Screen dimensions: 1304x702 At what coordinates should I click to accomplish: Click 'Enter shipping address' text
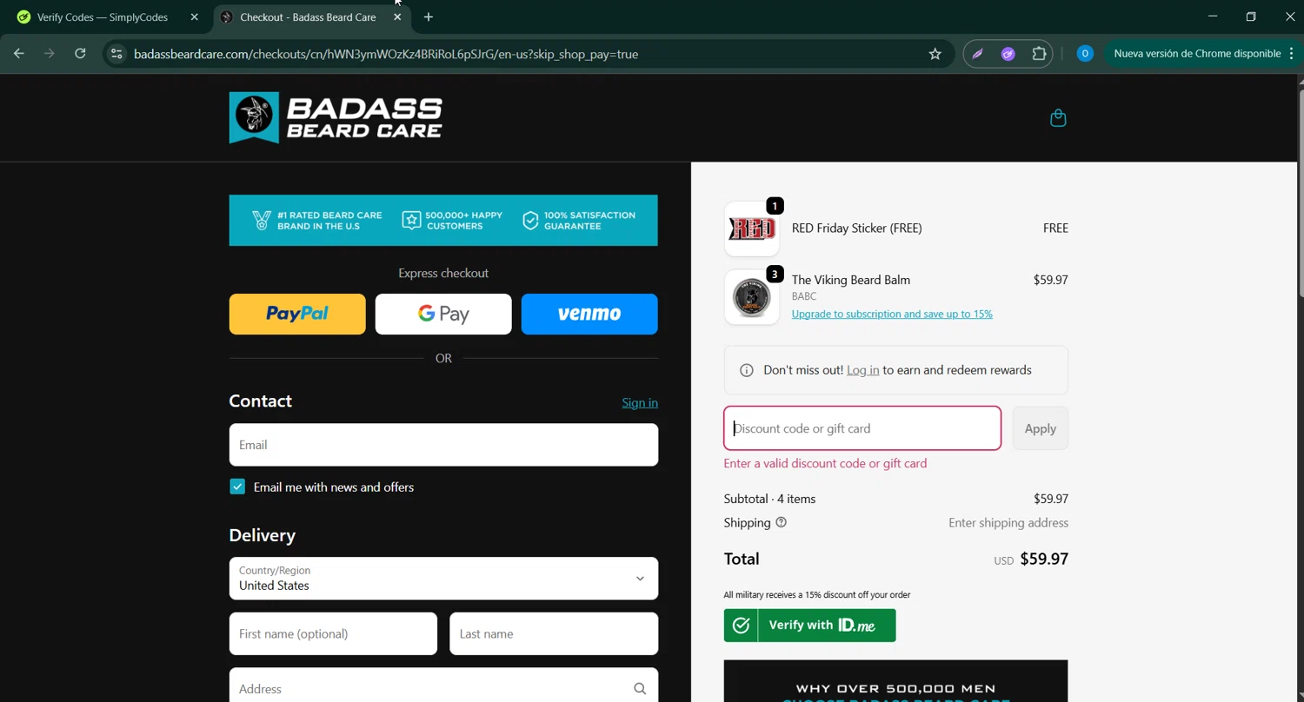[1008, 523]
